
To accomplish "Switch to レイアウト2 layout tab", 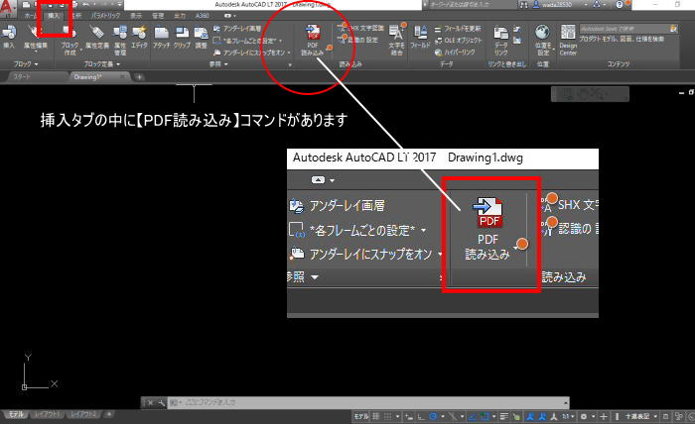I will (83, 414).
